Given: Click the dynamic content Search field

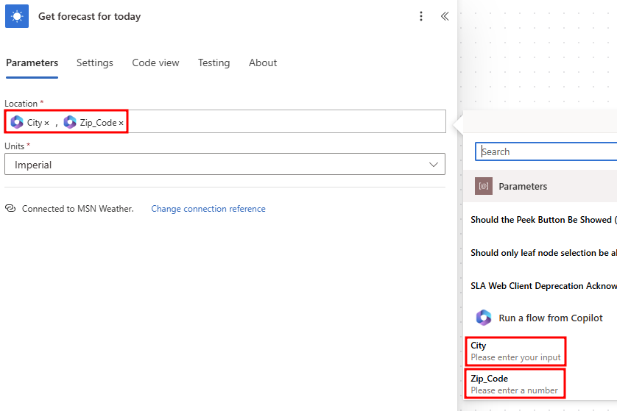Looking at the screenshot, I should tap(546, 151).
